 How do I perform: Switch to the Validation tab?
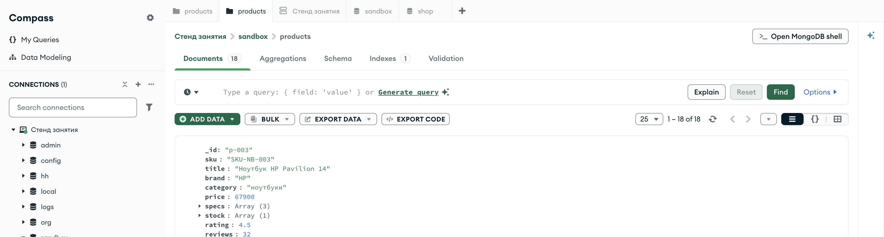[446, 59]
